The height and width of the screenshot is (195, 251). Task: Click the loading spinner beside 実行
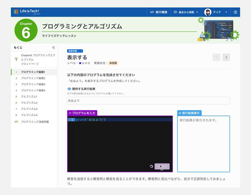coord(151,167)
